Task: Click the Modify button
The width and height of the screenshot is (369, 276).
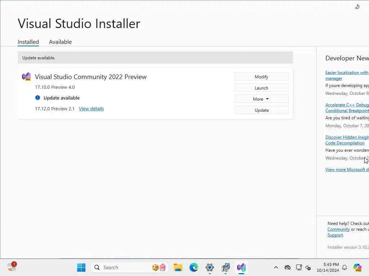Action: coord(262,77)
